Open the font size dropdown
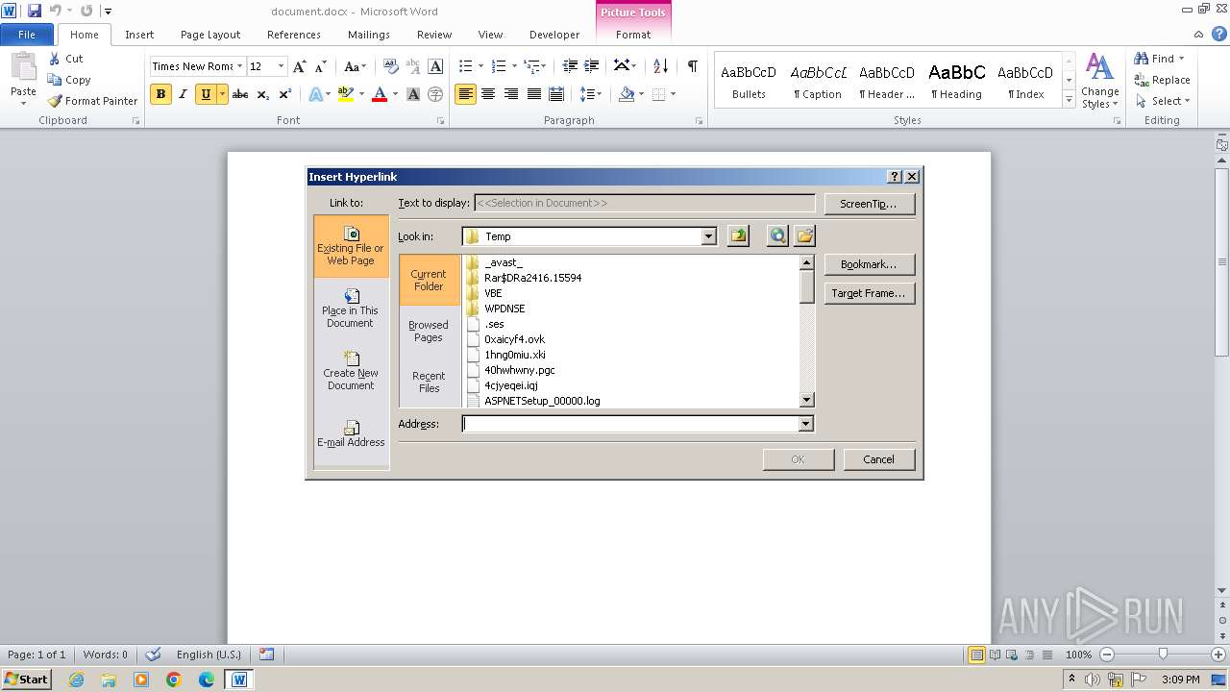The height and width of the screenshot is (692, 1230). (x=281, y=66)
